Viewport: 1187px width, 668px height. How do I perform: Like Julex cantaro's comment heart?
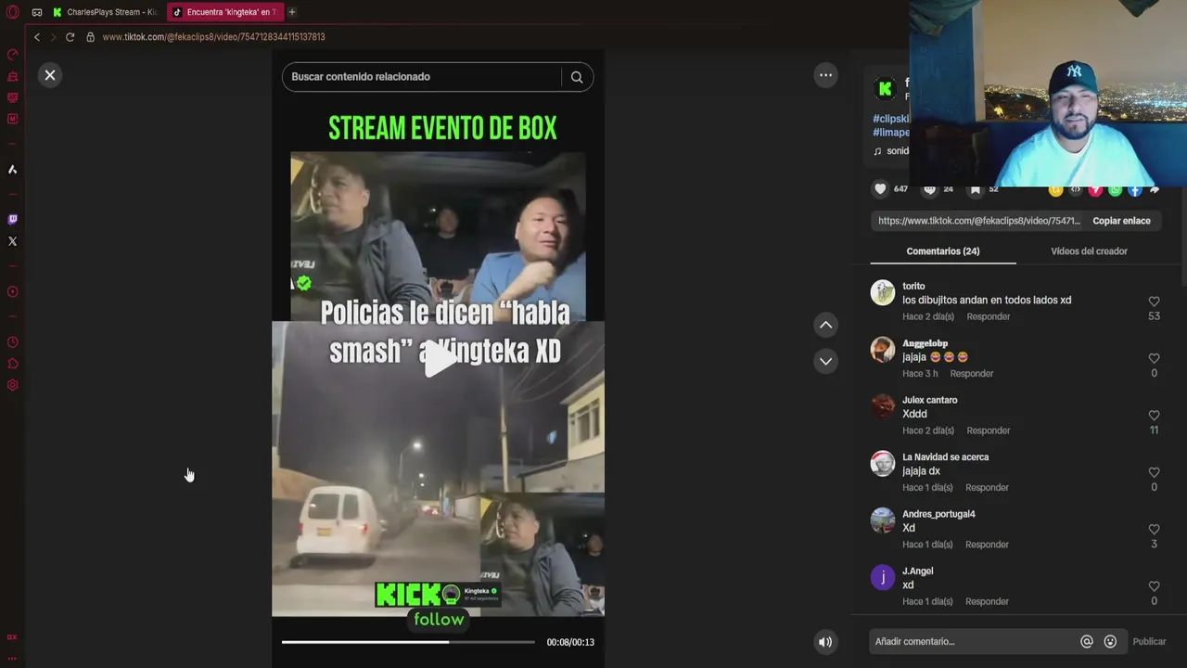(1154, 416)
